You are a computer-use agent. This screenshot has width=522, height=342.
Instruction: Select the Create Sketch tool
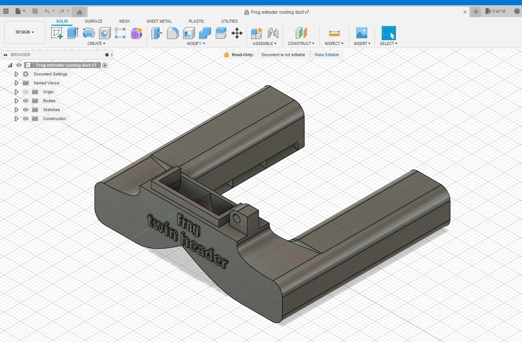coord(57,33)
